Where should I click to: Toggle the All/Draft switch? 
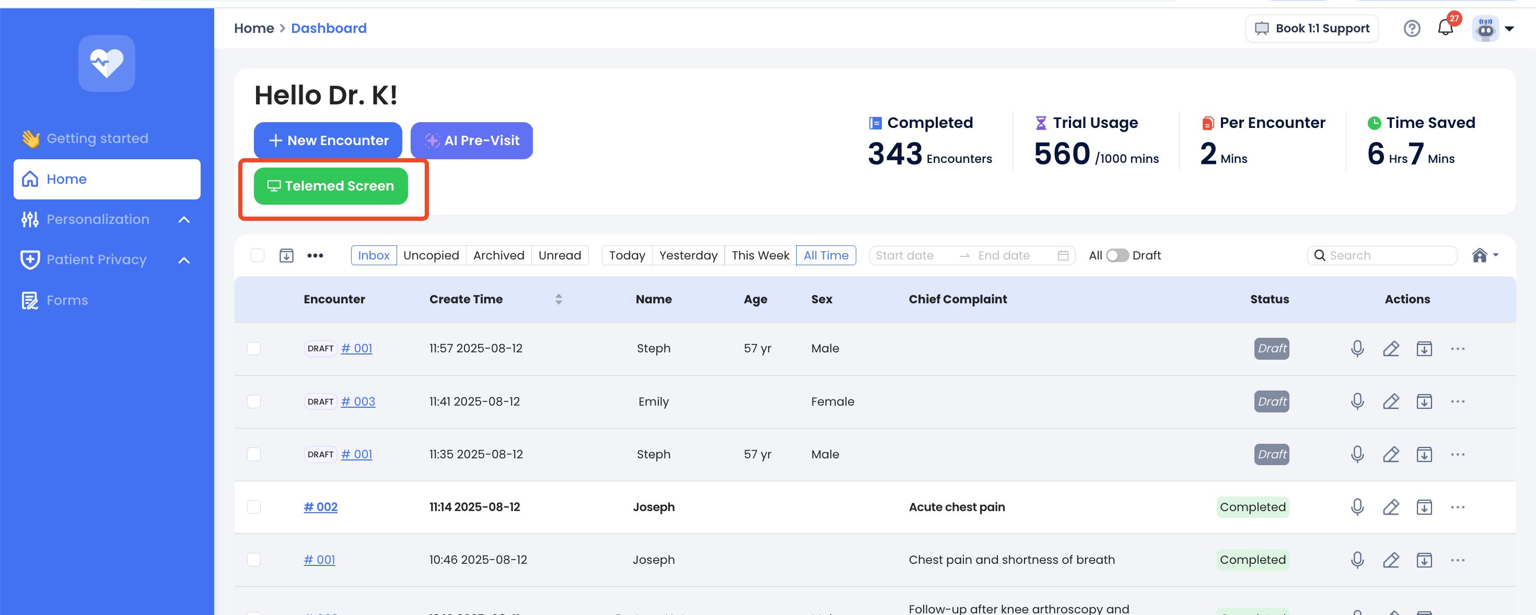1117,256
